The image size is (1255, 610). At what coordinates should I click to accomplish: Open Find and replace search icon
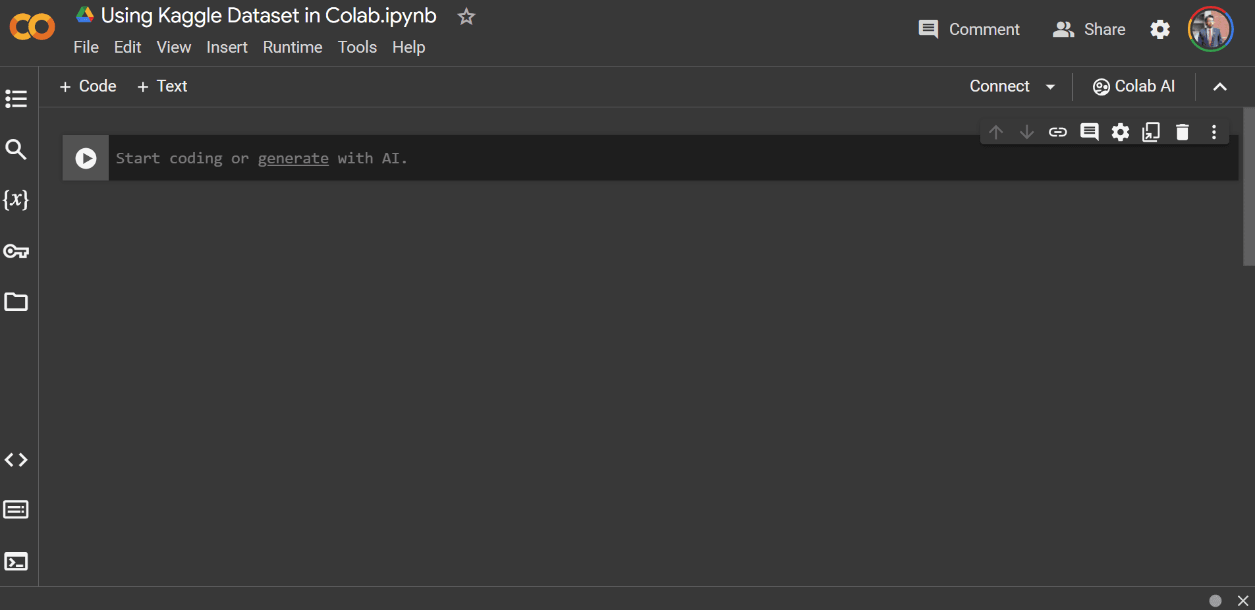pyautogui.click(x=16, y=150)
